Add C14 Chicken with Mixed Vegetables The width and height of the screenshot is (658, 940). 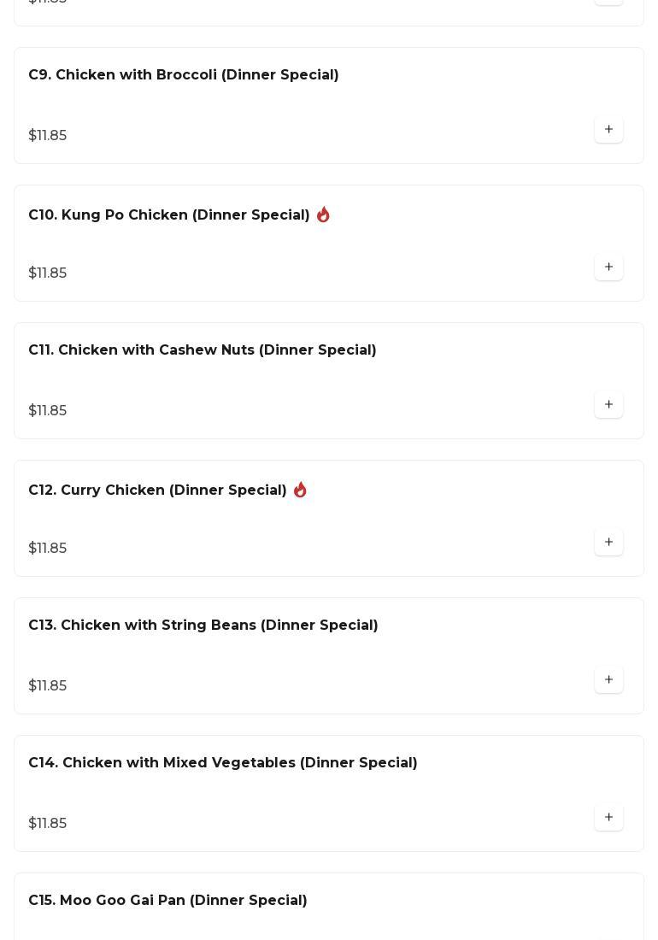pos(608,818)
